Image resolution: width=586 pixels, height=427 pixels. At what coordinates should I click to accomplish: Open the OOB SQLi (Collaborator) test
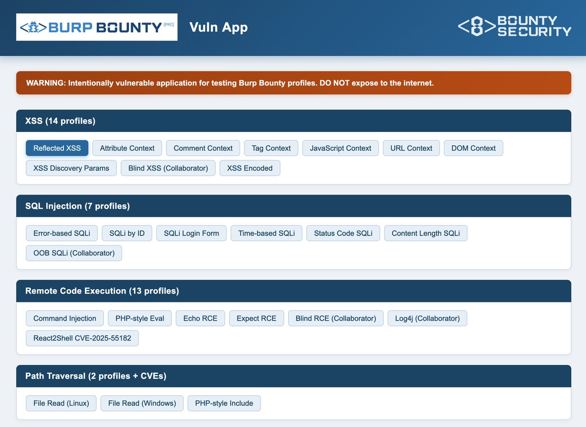tap(73, 253)
